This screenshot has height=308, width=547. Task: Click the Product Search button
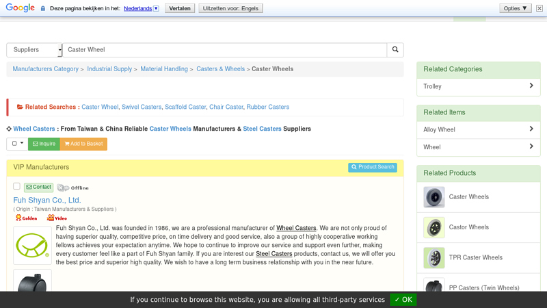373,167
